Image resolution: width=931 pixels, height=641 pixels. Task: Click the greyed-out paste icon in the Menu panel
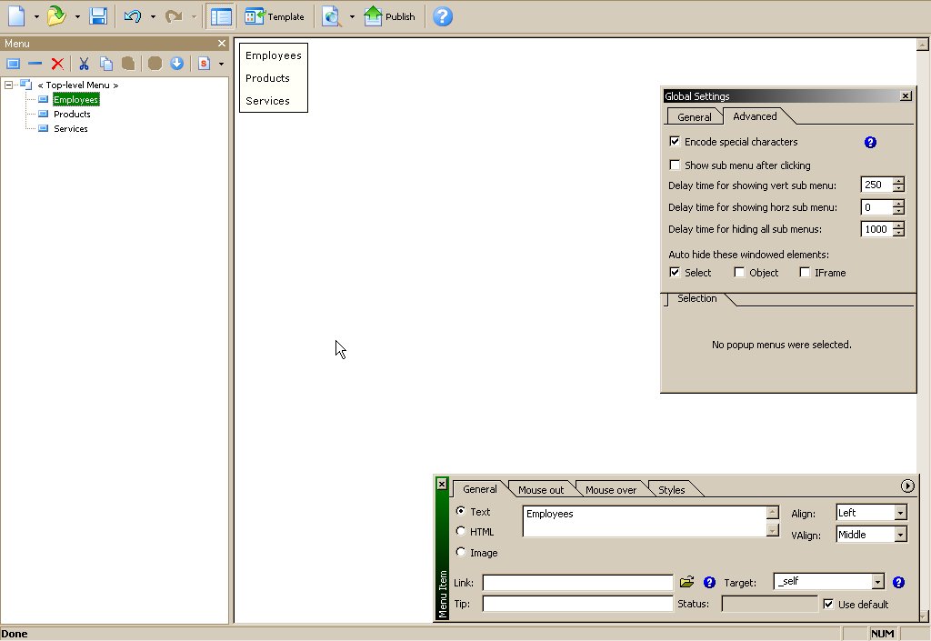(x=127, y=64)
